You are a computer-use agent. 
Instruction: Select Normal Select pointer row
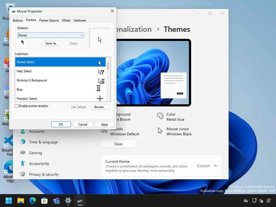60,62
